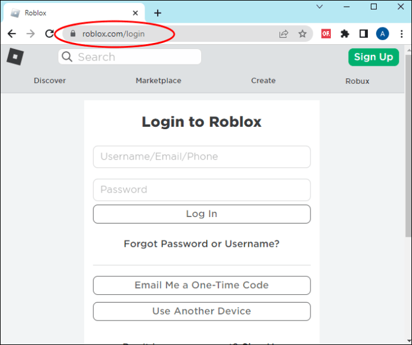Click the green Sign Up button
The image size is (412, 345).
point(373,57)
